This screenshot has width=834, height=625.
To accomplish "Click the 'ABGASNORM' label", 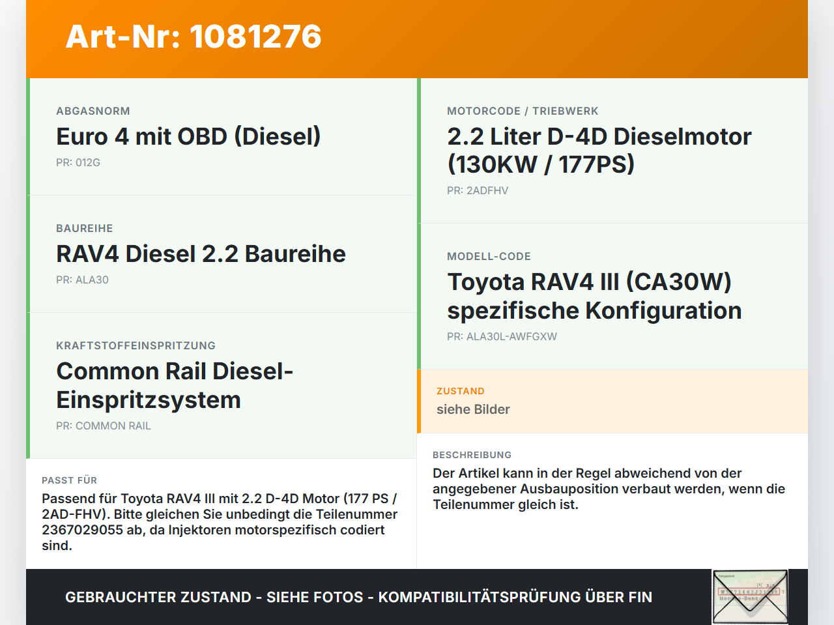I will 93,111.
